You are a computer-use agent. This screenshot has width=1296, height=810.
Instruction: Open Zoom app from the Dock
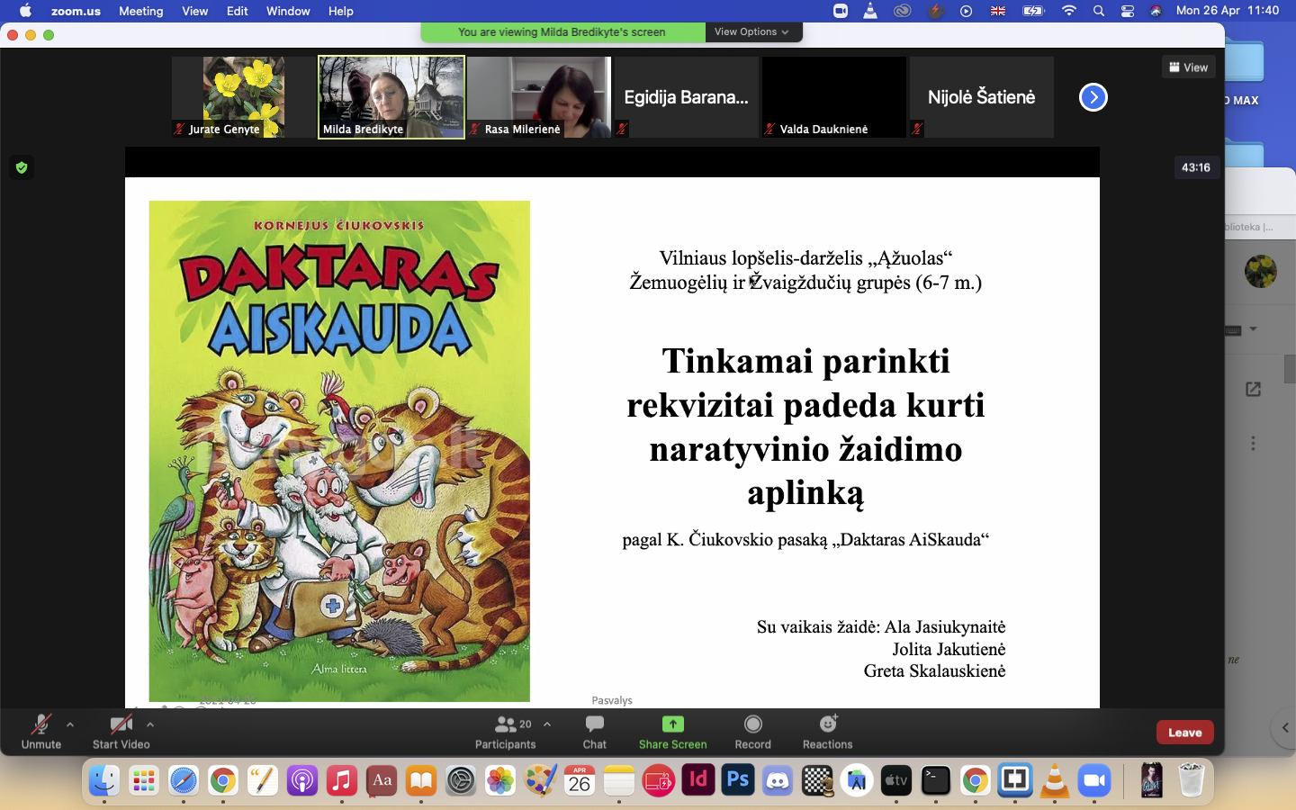[x=1094, y=780]
